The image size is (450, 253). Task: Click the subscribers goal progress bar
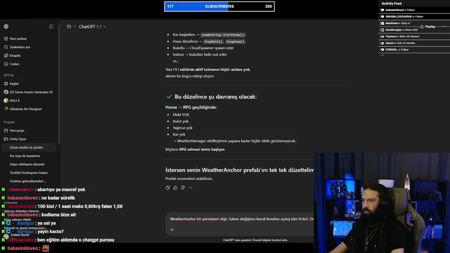coord(219,6)
